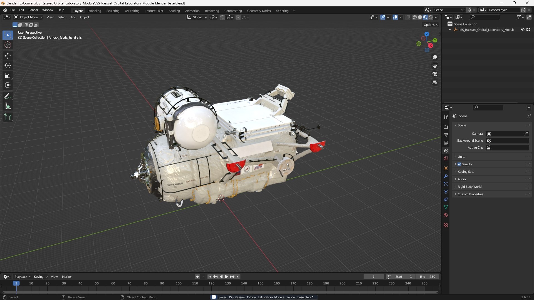
Task: Select the Annotate pencil tool
Action: click(8, 96)
